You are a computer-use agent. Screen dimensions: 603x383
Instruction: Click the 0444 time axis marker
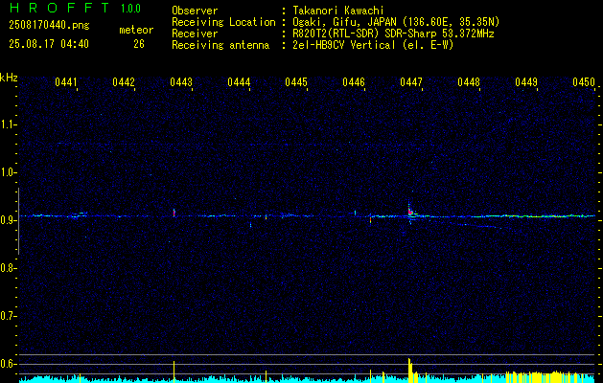[x=239, y=81]
